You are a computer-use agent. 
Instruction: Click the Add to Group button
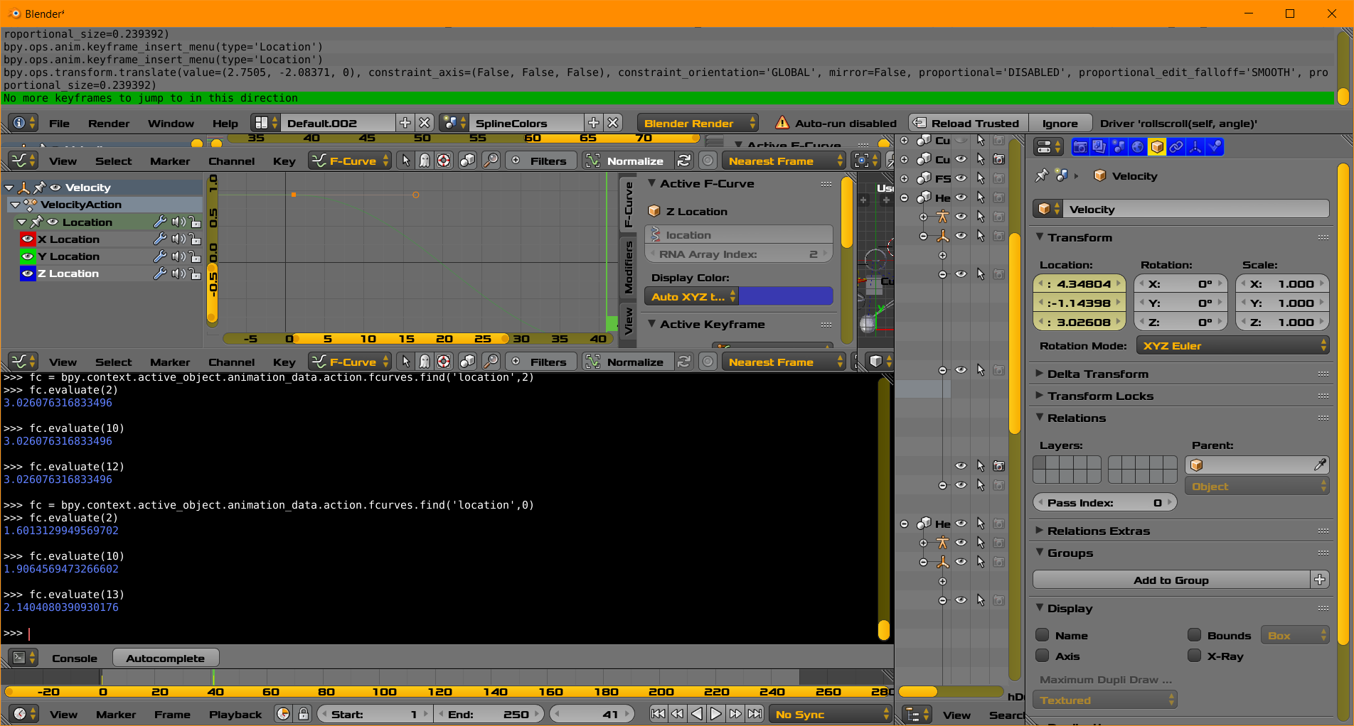point(1171,580)
